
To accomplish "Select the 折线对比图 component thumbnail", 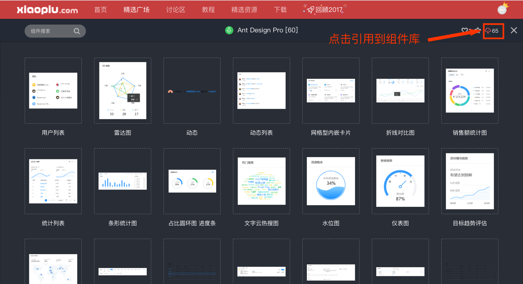I will coord(400,91).
